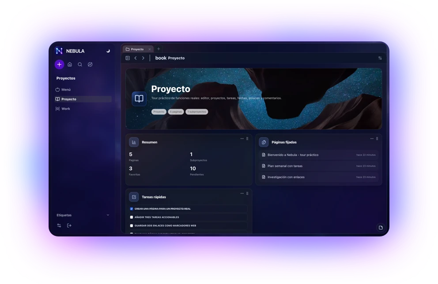Click the 5 Paginas stat
438x284 pixels.
coord(134,156)
